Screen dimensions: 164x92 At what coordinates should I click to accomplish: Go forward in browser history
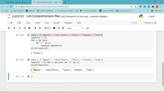point(7,7)
